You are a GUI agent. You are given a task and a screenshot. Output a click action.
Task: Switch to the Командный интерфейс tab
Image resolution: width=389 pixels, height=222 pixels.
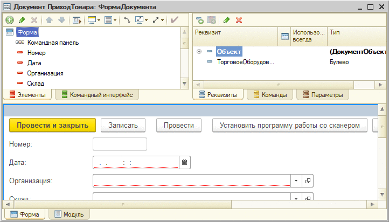tap(97, 95)
